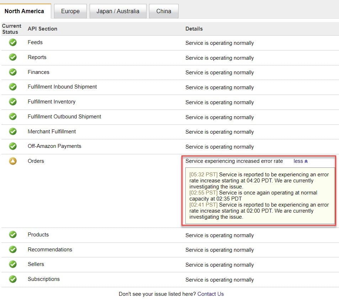Click the Fulfillment Inbound Shipment row label

[x=62, y=87]
